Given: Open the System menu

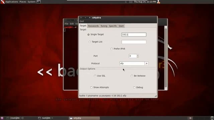Looking at the screenshot, I should pos(31,2).
